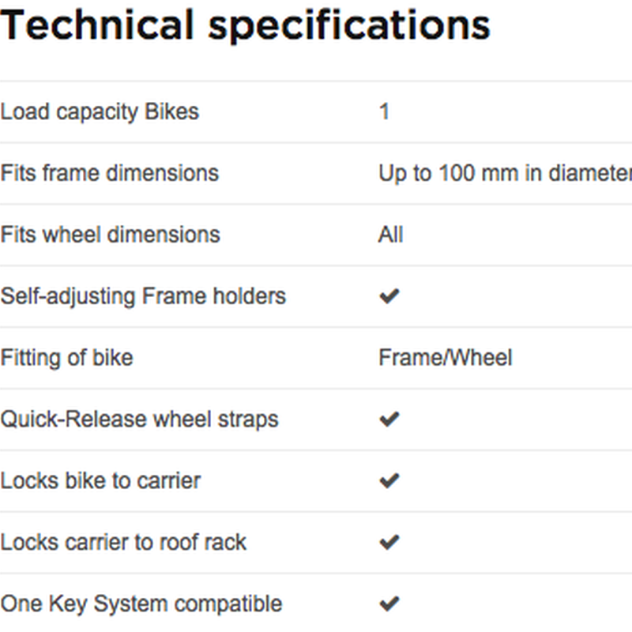The height and width of the screenshot is (632, 632).
Task: Select the Self-adjusting Frame holders label
Action: pos(143,297)
